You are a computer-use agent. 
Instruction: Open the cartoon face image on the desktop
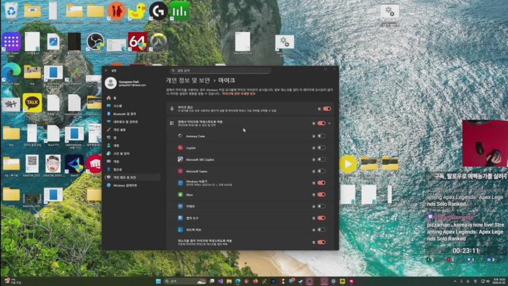(53, 164)
